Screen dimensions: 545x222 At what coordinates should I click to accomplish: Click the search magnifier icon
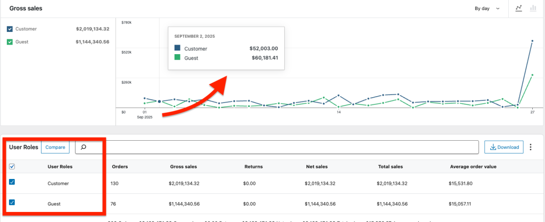(82, 147)
